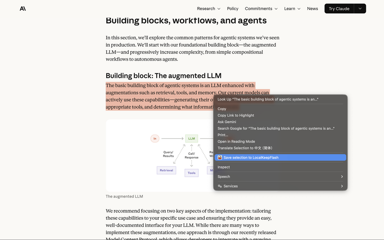Select Copy from the context menu
This screenshot has height=240, width=384.
(280, 109)
